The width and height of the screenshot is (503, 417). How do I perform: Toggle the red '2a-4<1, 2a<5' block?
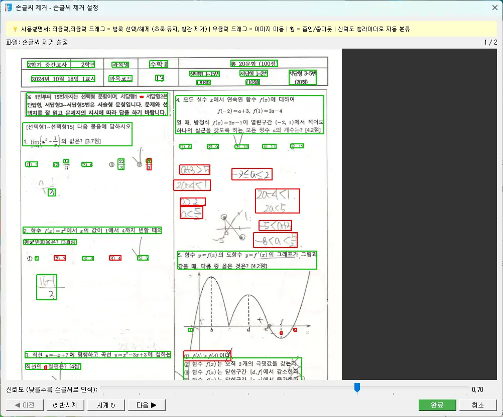pyautogui.click(x=277, y=201)
